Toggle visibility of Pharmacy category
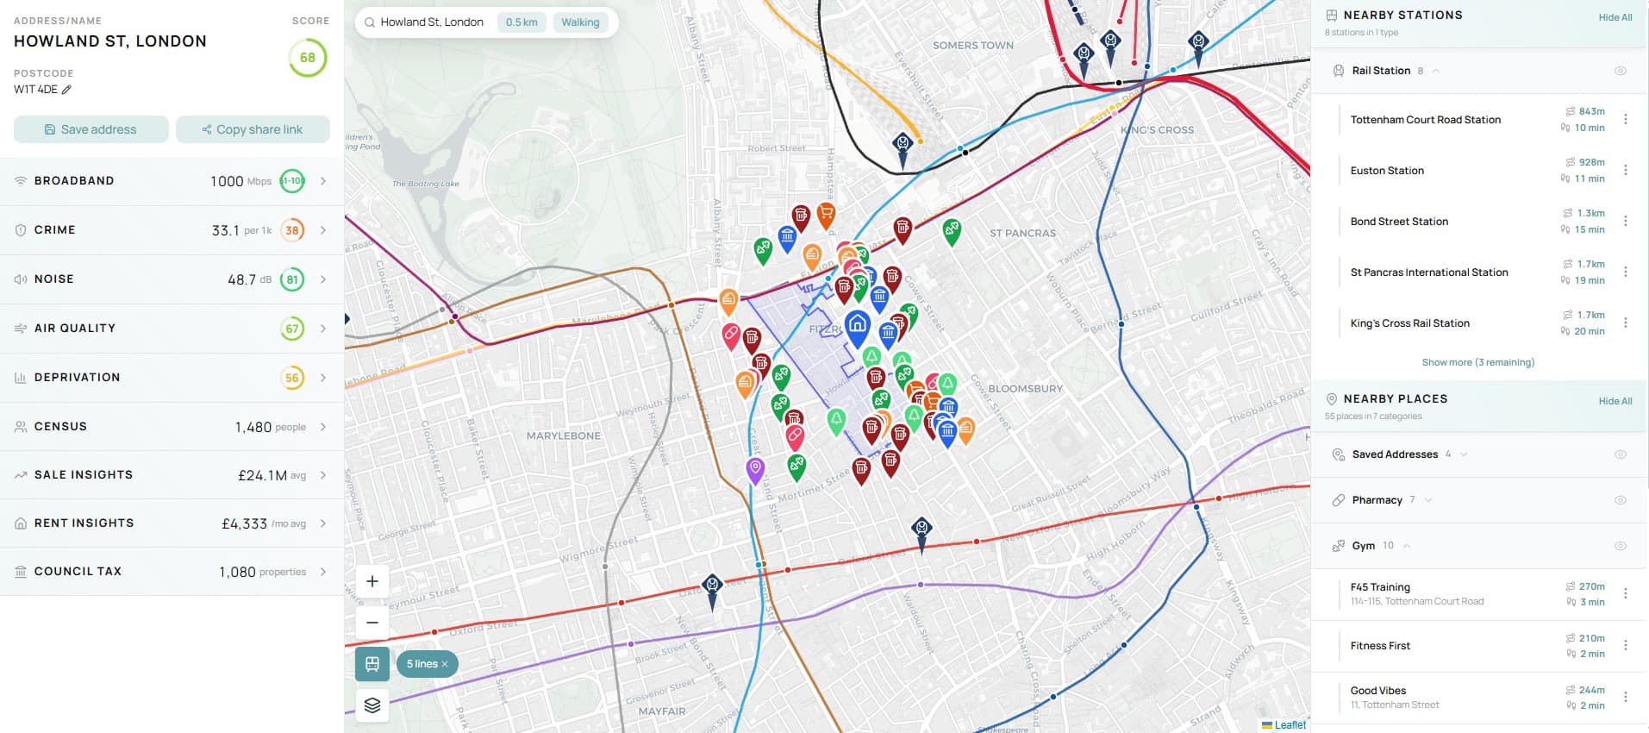Viewport: 1649px width, 733px height. 1620,500
